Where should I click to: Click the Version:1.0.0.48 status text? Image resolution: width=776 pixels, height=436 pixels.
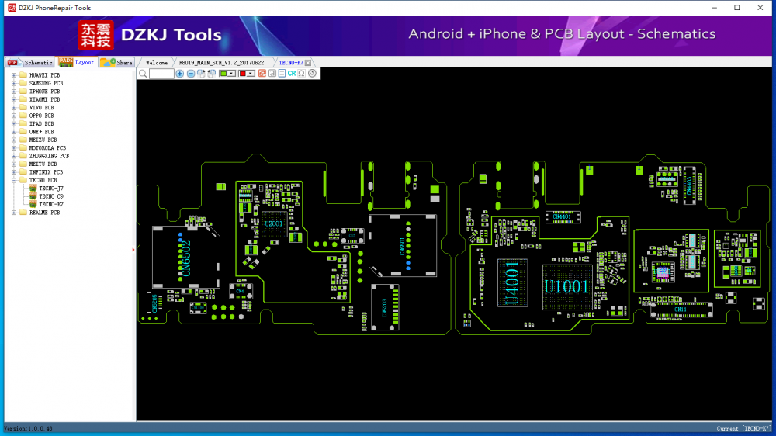click(x=28, y=428)
